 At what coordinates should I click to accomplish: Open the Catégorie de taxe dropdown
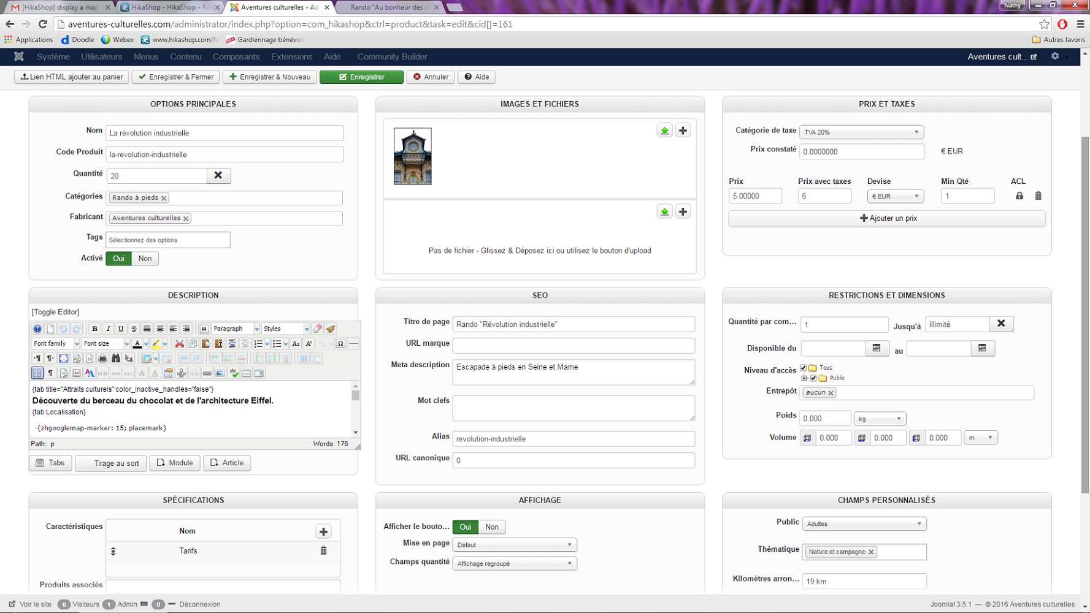click(x=862, y=132)
